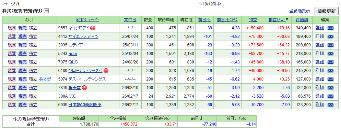The height and width of the screenshot is (129, 341).
Task: Open the 7819 粧美堂 stock link
Action: point(74,88)
